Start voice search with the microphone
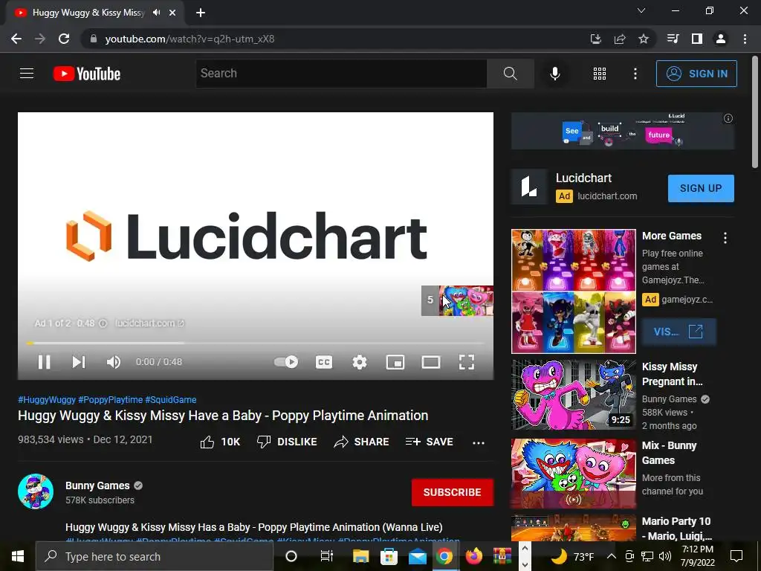Viewport: 761px width, 571px height. pyautogui.click(x=554, y=74)
